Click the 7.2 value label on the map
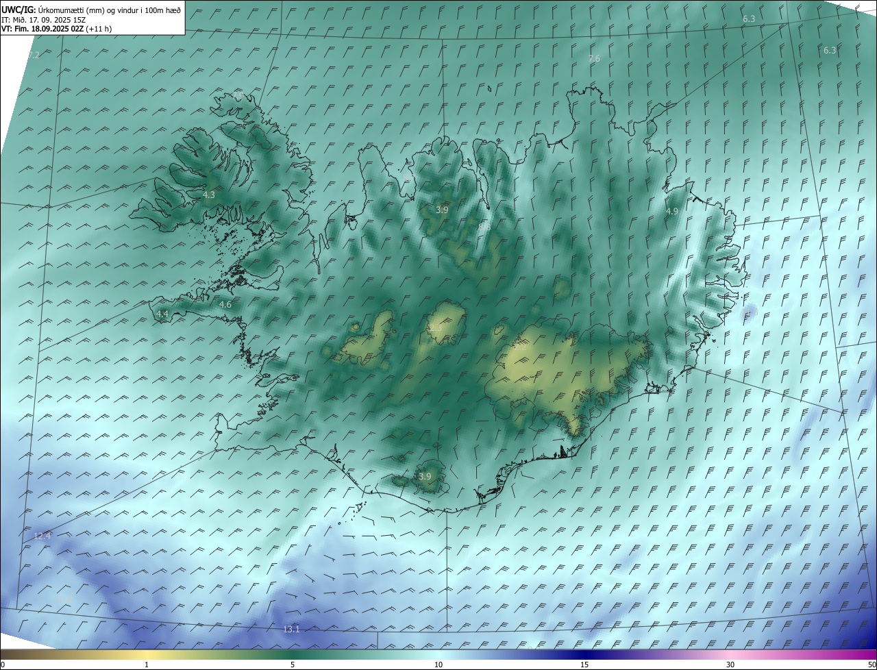The height and width of the screenshot is (670, 877). pos(34,55)
